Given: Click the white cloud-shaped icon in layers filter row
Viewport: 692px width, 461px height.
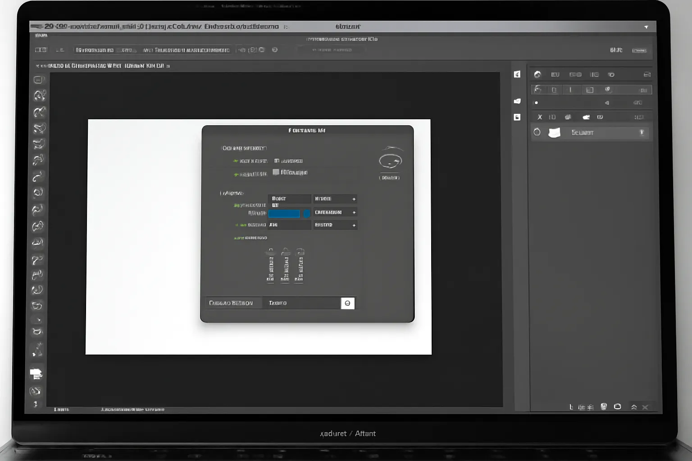Looking at the screenshot, I should click(586, 117).
